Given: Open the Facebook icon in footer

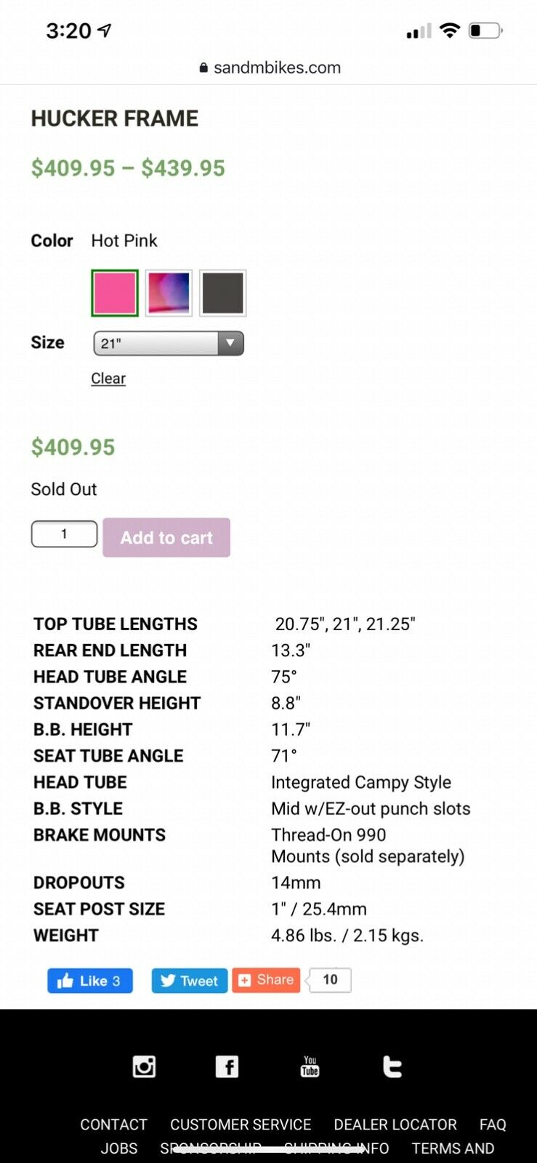Looking at the screenshot, I should 227,1066.
